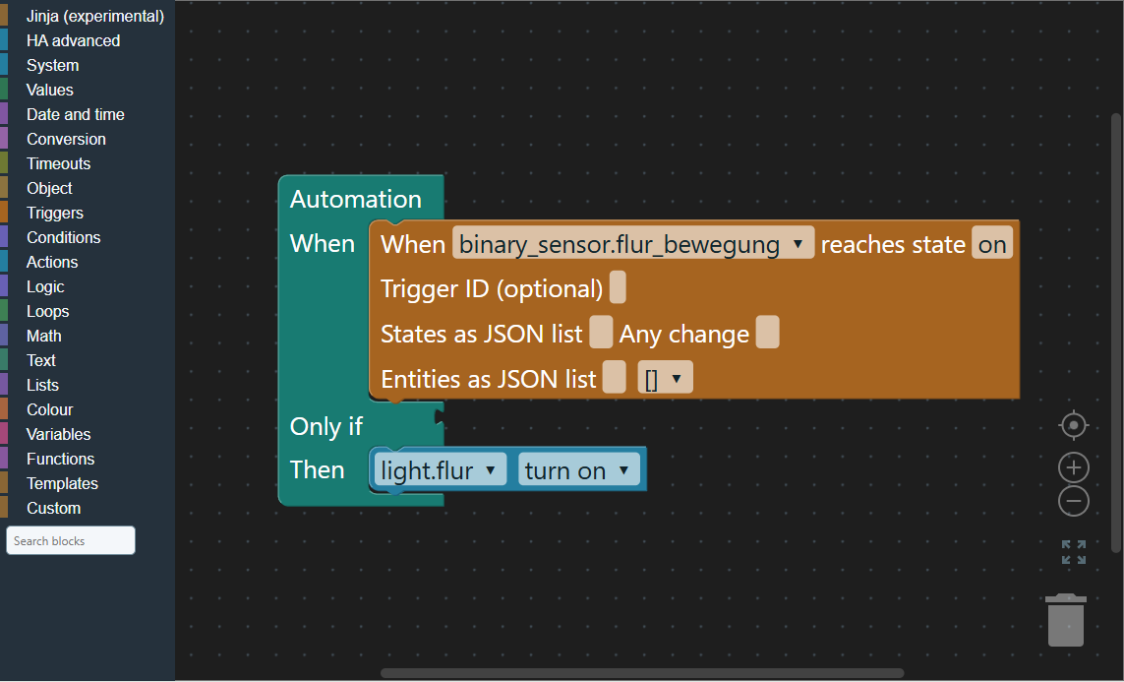This screenshot has width=1124, height=682.
Task: Zoom out with the minus icon
Action: pos(1073,501)
